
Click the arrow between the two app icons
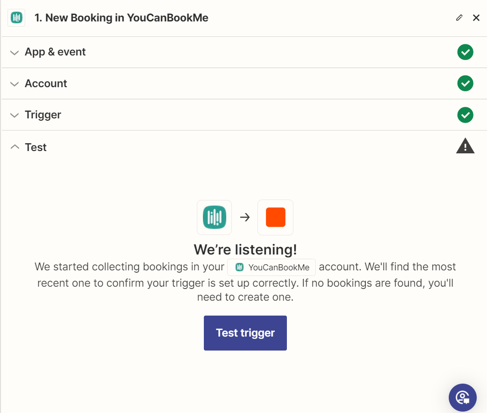point(244,217)
